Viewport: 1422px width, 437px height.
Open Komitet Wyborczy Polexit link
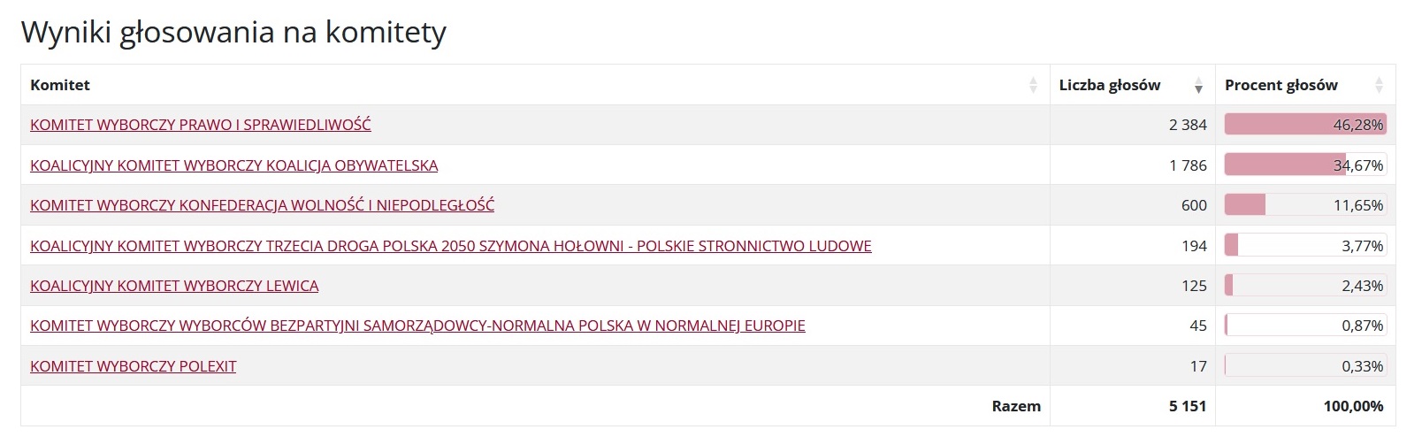point(134,366)
